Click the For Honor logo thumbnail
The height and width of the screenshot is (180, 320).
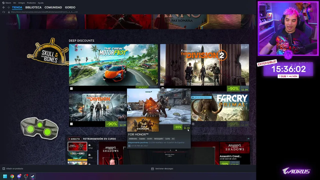click(143, 124)
